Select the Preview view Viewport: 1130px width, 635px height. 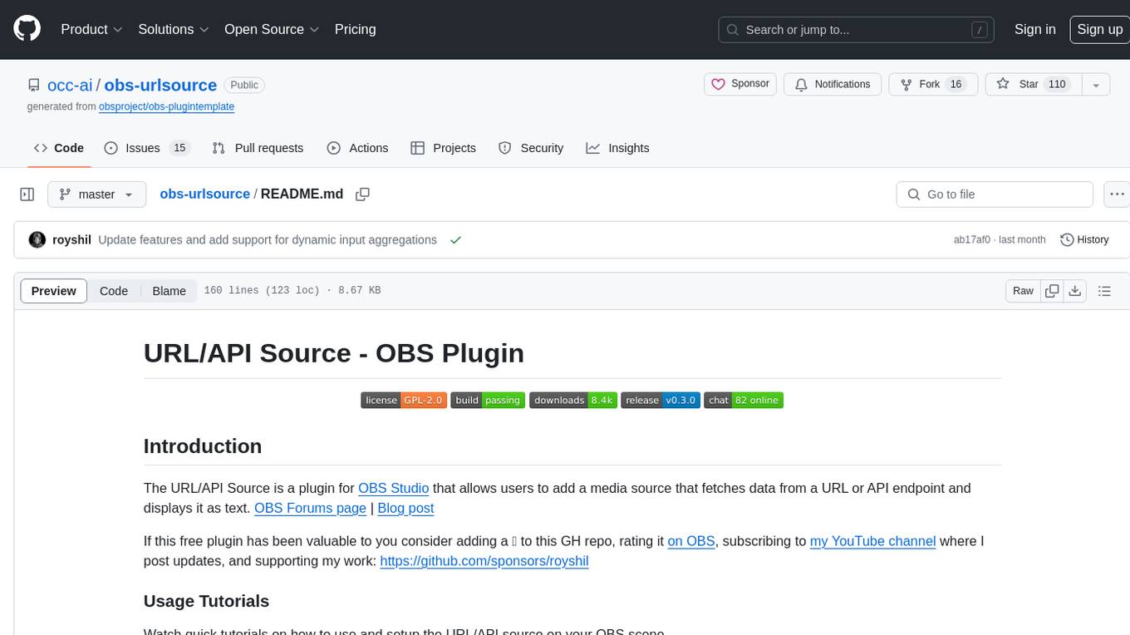(54, 291)
